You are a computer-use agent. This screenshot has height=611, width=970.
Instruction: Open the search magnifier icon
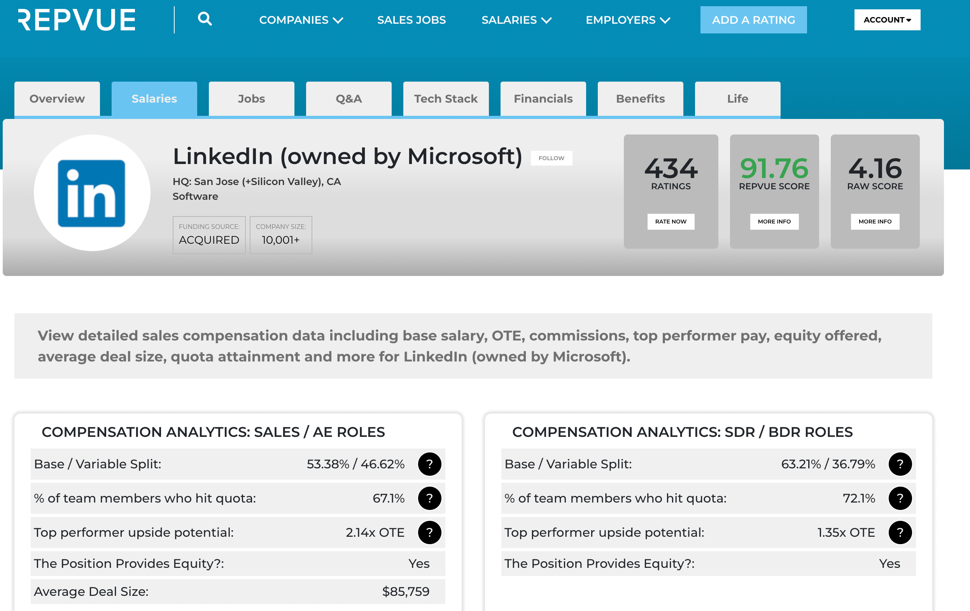(x=205, y=19)
